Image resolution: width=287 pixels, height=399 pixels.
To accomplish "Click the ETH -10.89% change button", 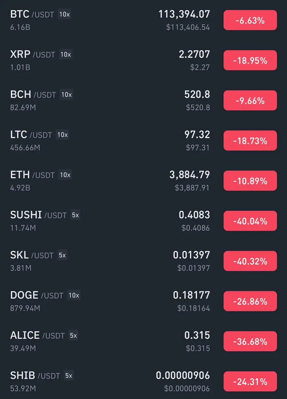I will 250,181.
